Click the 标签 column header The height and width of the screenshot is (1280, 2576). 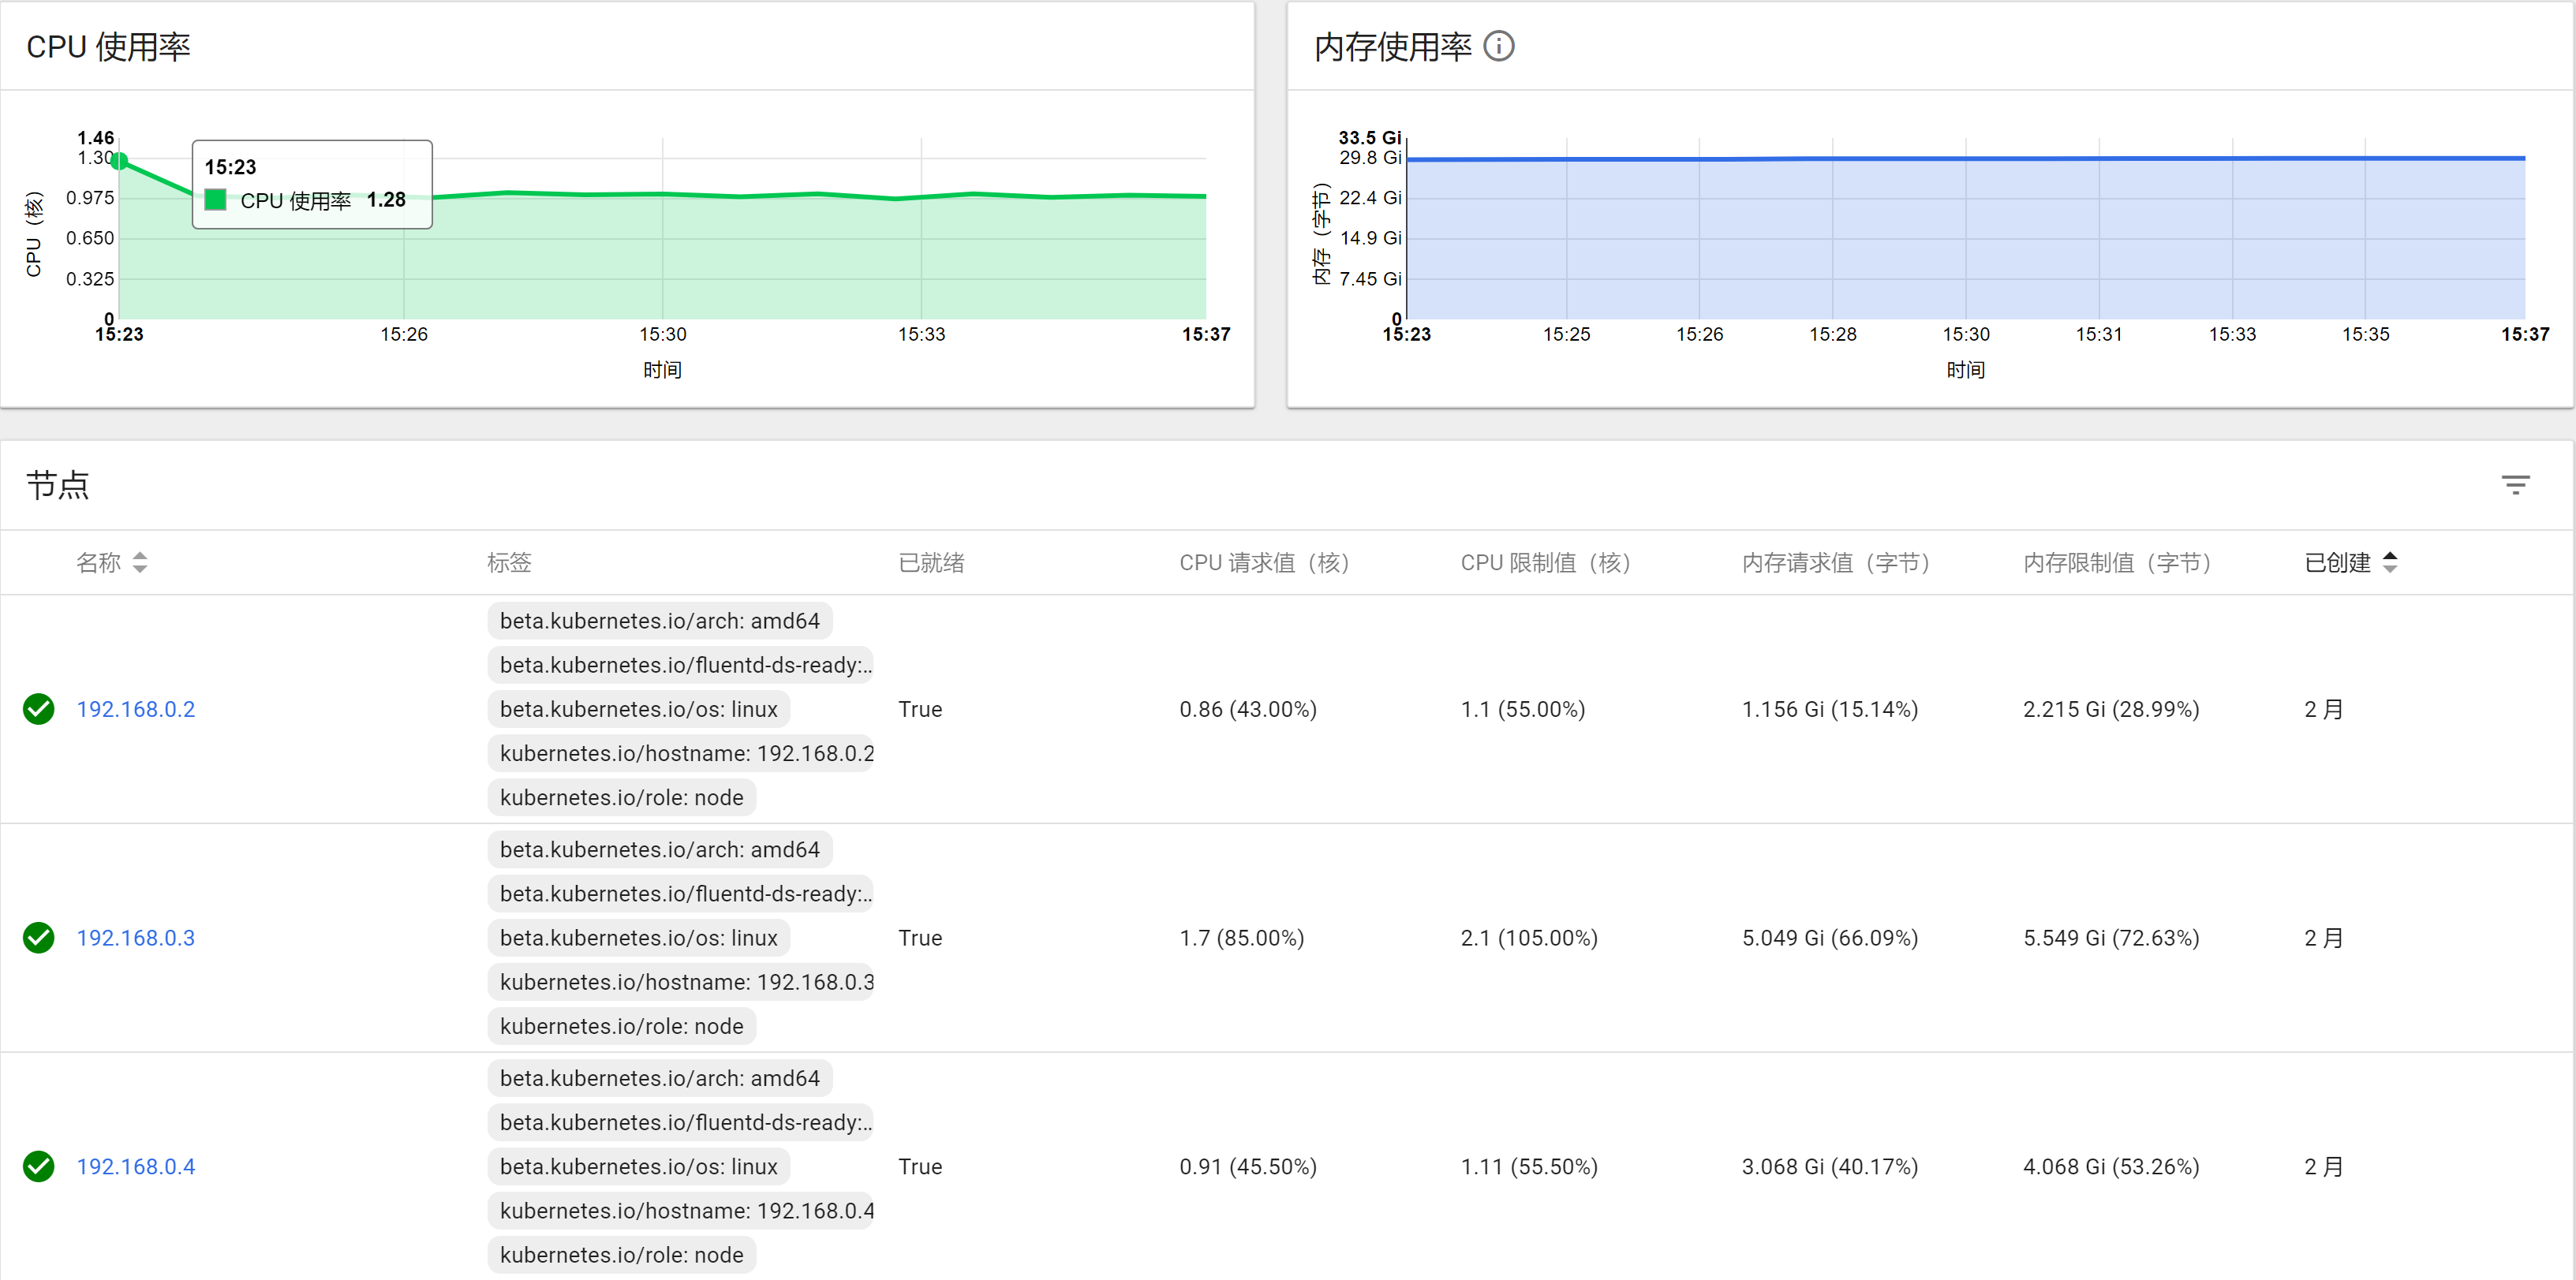pyautogui.click(x=509, y=562)
